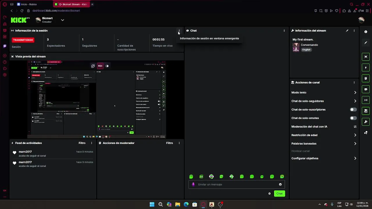Open Windows Start menu
The height and width of the screenshot is (209, 372).
click(152, 204)
